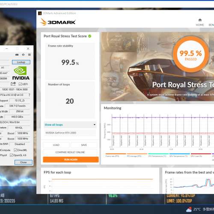Click the bus interface question mark in GPU-Z
This screenshot has height=214, width=214.
(x=29, y=95)
